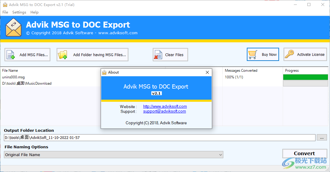This screenshot has height=172, width=330.
Task: Click the Advik envelope logo in banner
Action: [x=14, y=27]
